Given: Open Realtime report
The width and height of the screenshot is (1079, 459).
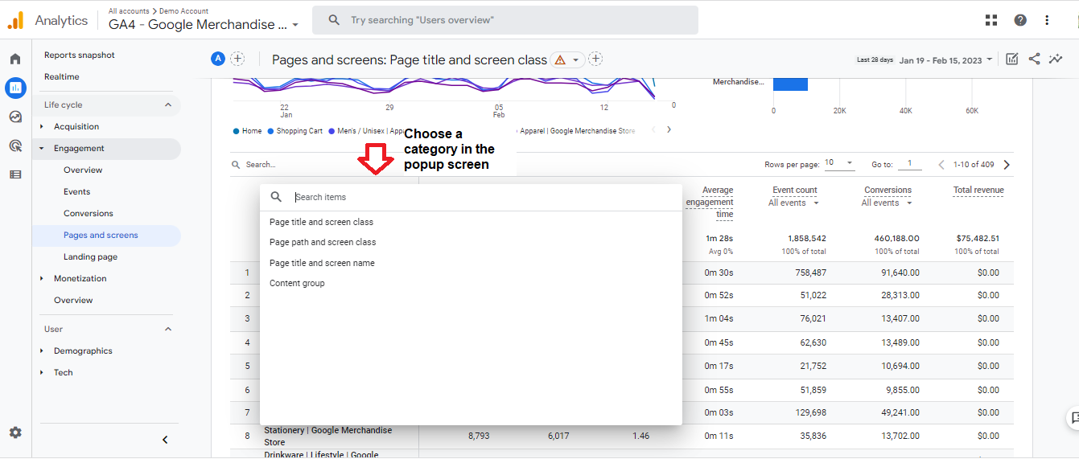Looking at the screenshot, I should [x=62, y=76].
